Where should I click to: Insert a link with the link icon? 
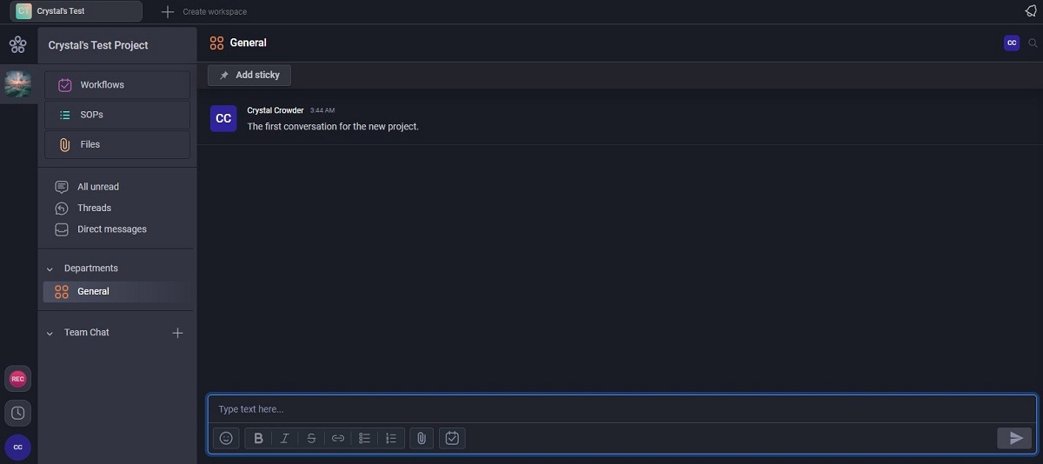tap(338, 438)
